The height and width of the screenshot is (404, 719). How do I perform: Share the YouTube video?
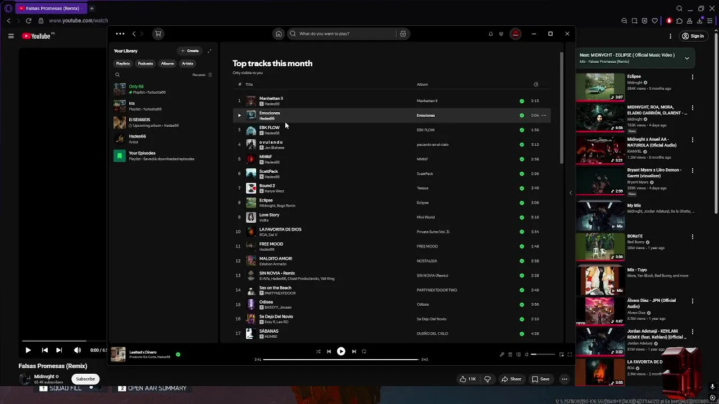coord(511,379)
